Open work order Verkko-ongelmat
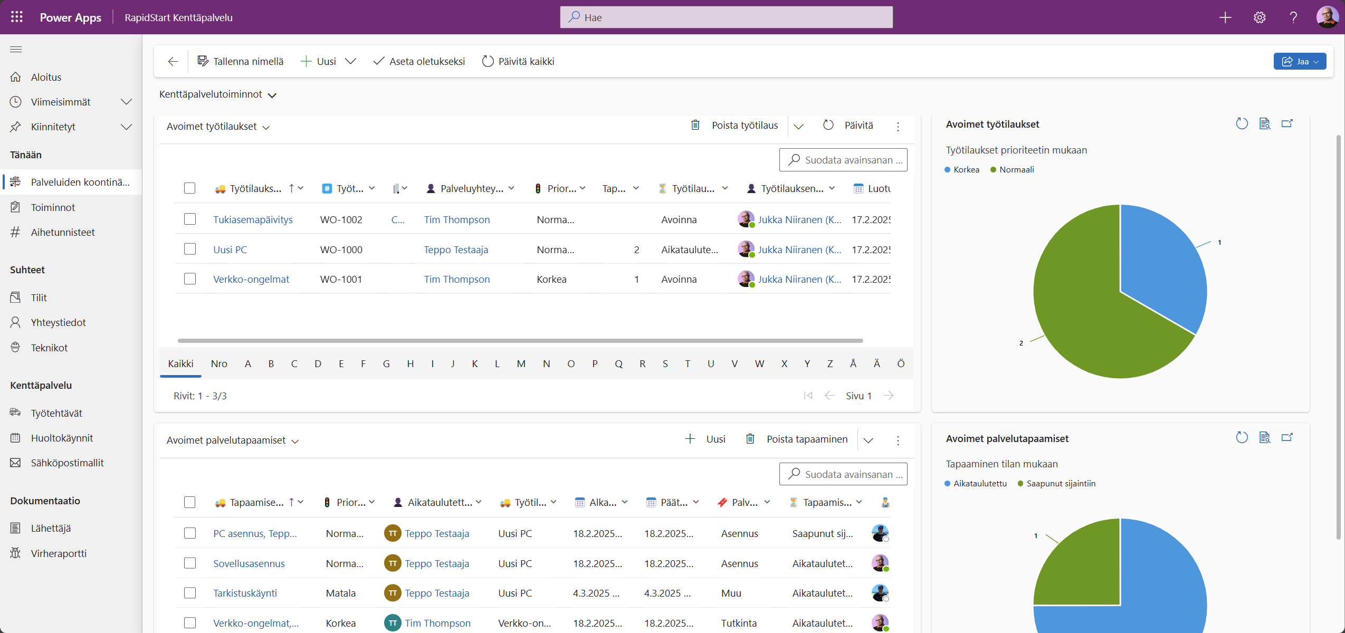 (x=251, y=279)
